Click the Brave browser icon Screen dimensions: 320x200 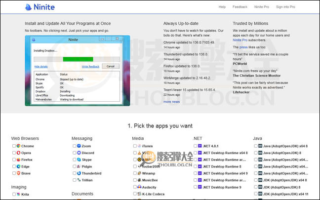(x=18, y=173)
